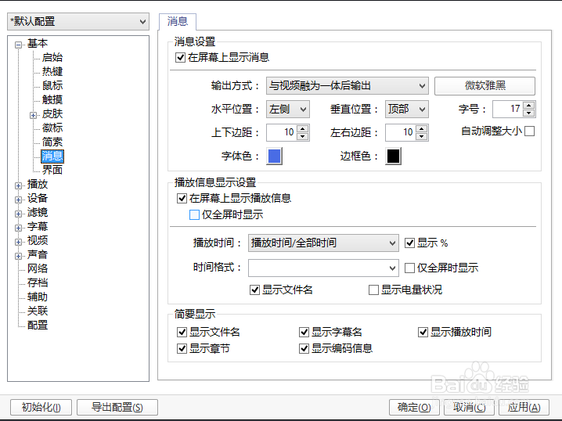
Task: Toggle 显示 % checkbox
Action: [x=409, y=243]
